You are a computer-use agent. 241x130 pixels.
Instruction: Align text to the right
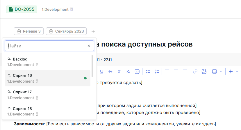(185, 71)
